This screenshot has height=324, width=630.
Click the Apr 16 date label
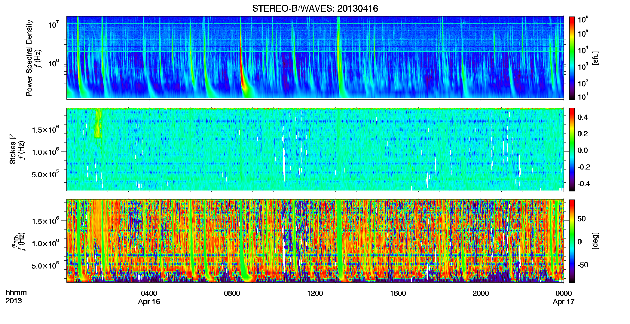click(149, 302)
